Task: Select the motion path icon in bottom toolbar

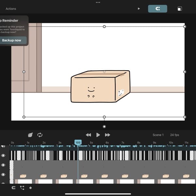Action: click(x=22, y=188)
